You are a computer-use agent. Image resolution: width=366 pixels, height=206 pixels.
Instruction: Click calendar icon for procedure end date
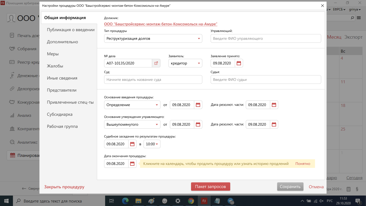point(132,164)
